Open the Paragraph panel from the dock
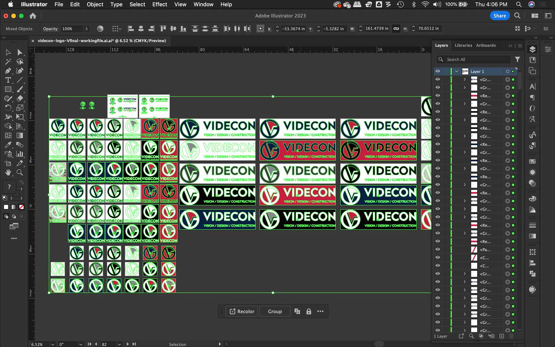 532,98
